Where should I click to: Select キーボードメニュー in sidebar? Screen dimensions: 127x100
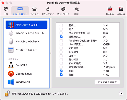[26, 50]
